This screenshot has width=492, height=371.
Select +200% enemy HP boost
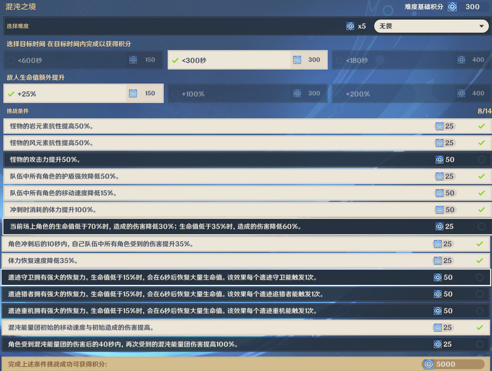click(x=412, y=93)
